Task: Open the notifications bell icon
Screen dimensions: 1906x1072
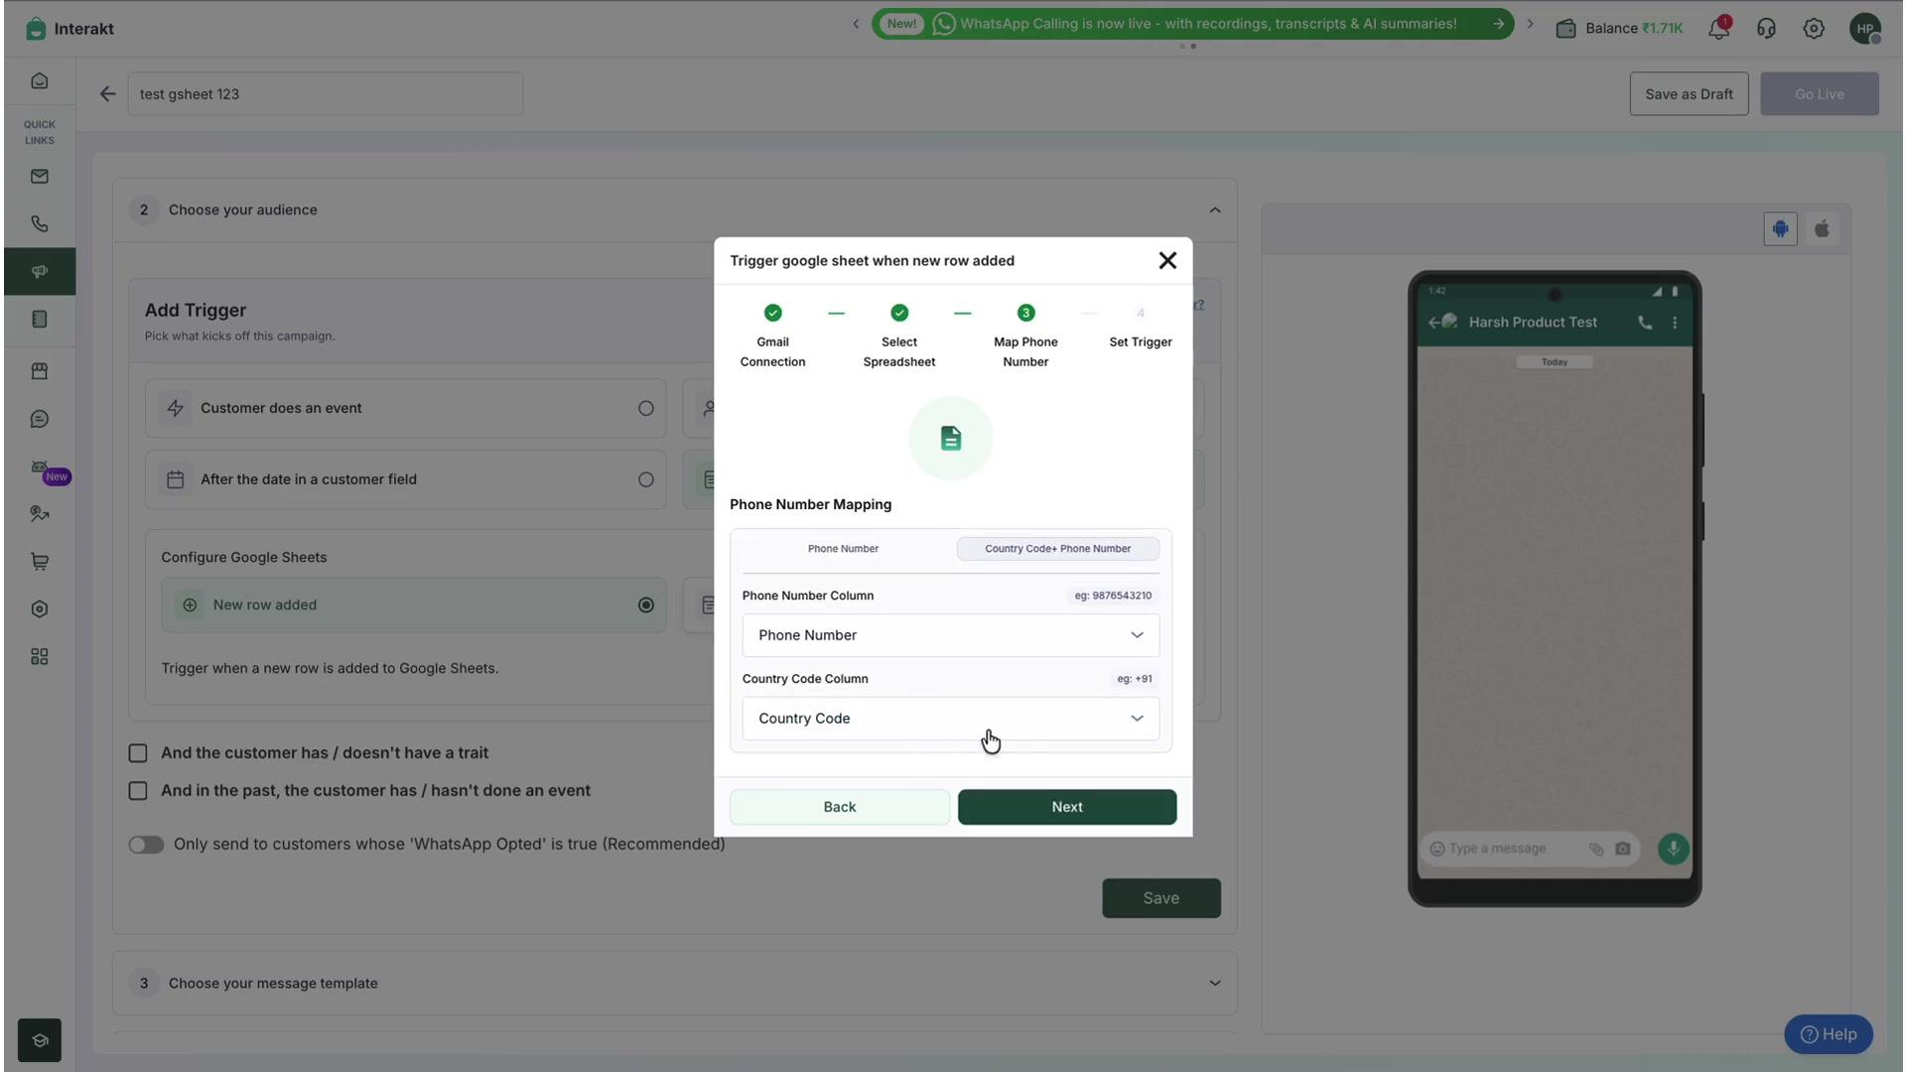Action: [1718, 29]
